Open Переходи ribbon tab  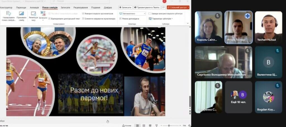(21, 8)
